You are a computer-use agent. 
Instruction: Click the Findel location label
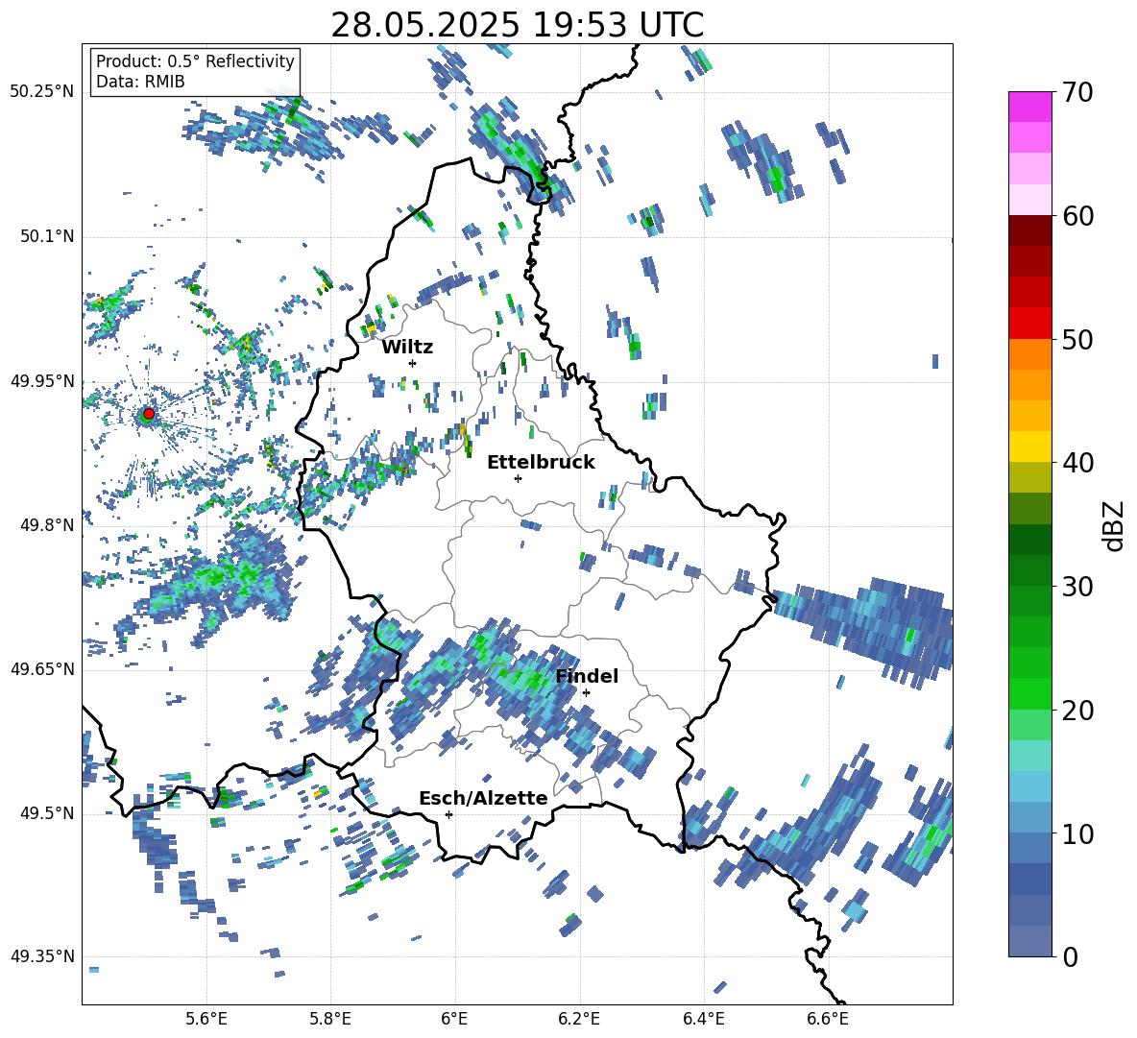pos(587,676)
